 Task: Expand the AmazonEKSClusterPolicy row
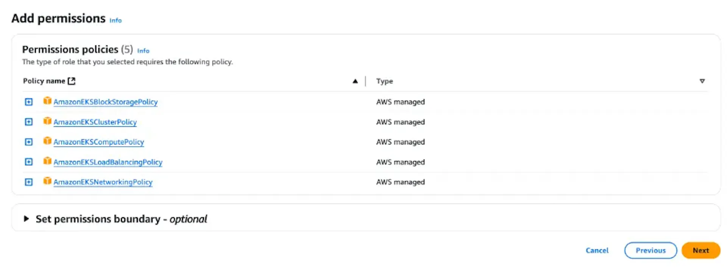tap(29, 122)
